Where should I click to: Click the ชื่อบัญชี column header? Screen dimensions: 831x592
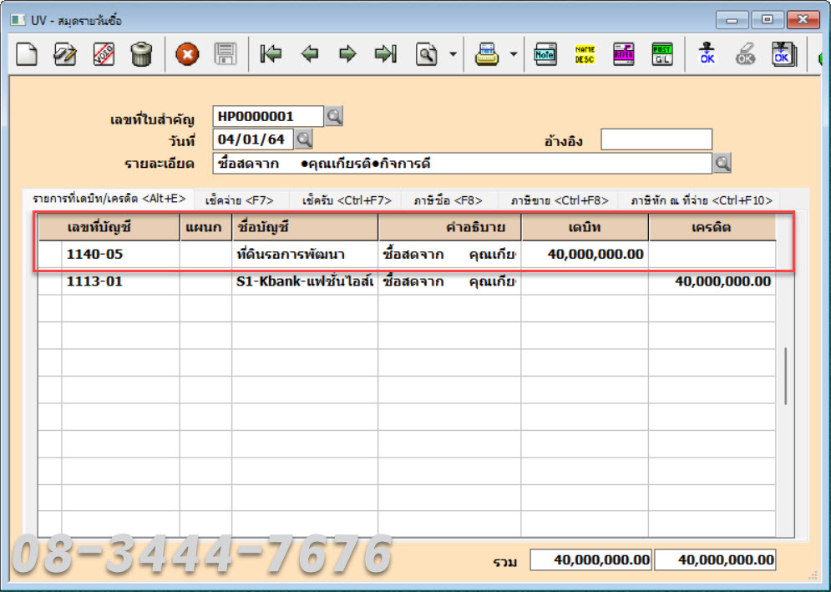(x=305, y=227)
